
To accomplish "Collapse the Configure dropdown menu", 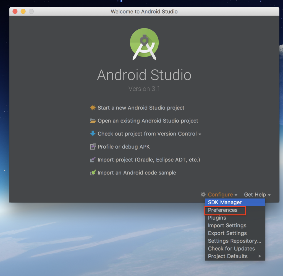I will (222, 194).
